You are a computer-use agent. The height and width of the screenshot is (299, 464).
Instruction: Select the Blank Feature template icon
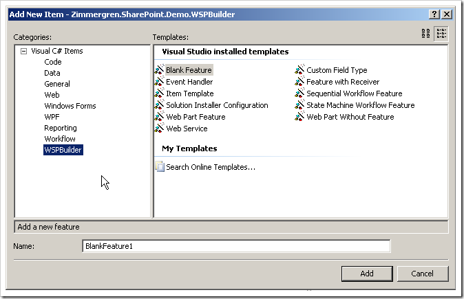pos(160,70)
